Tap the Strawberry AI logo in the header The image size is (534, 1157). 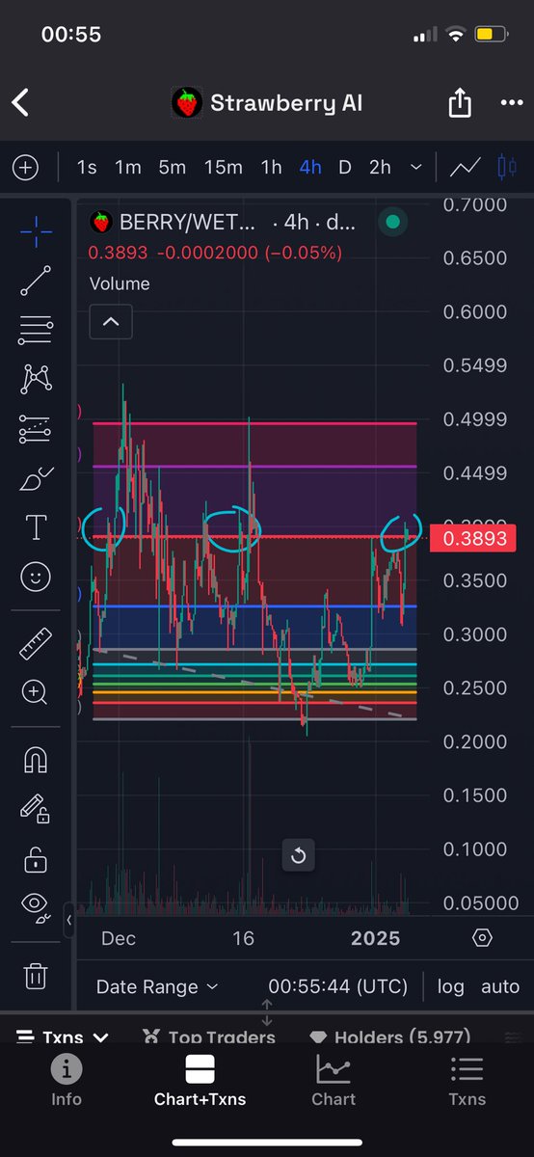click(x=186, y=102)
